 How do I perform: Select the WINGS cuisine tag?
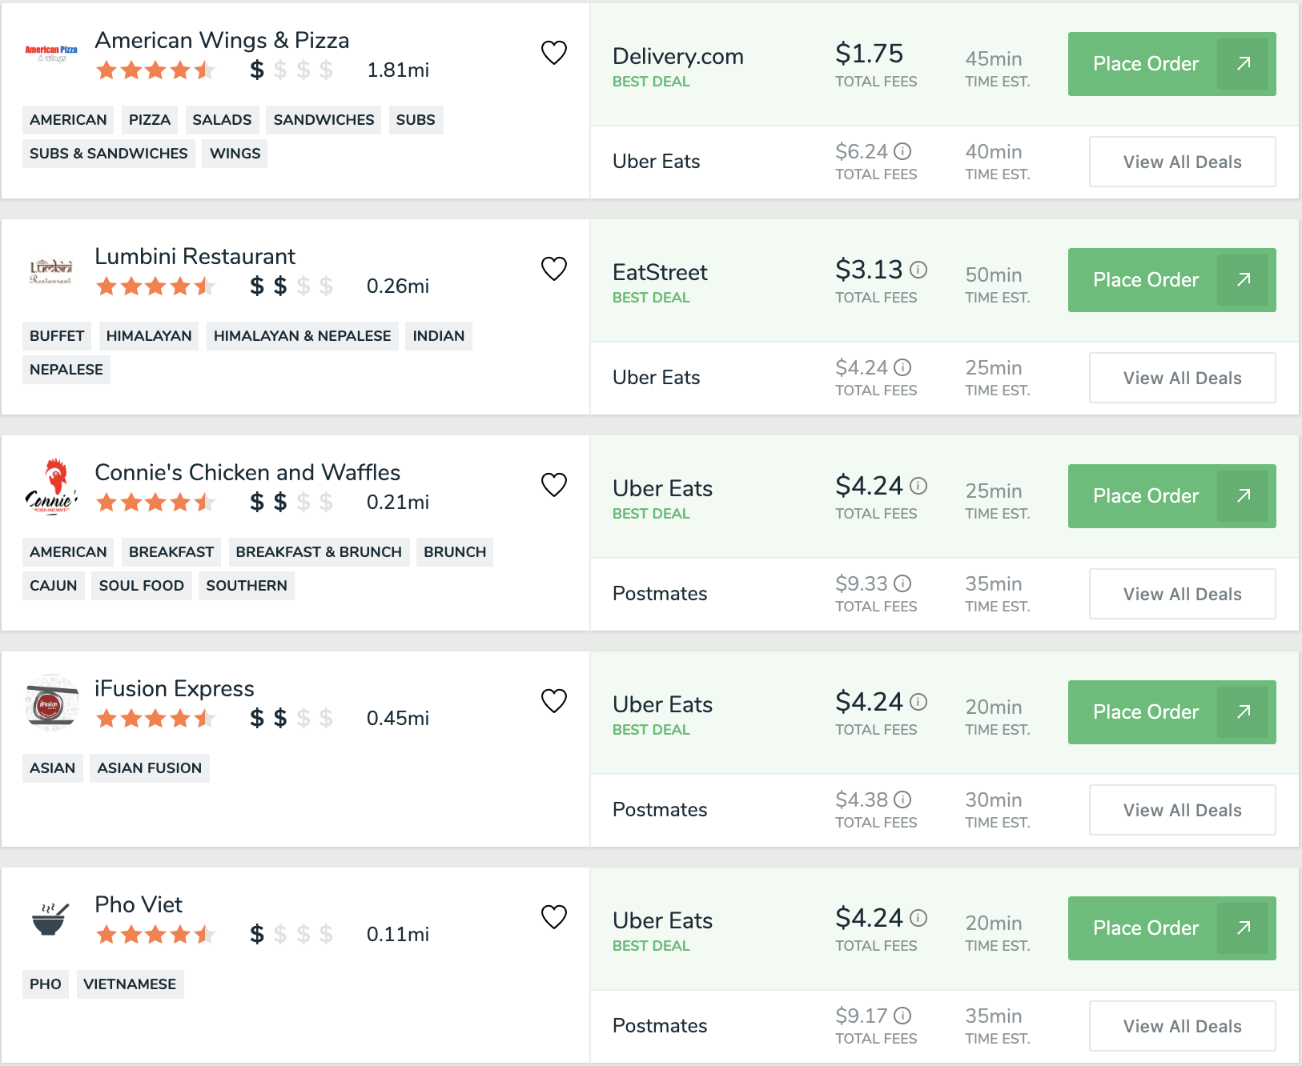click(x=235, y=154)
